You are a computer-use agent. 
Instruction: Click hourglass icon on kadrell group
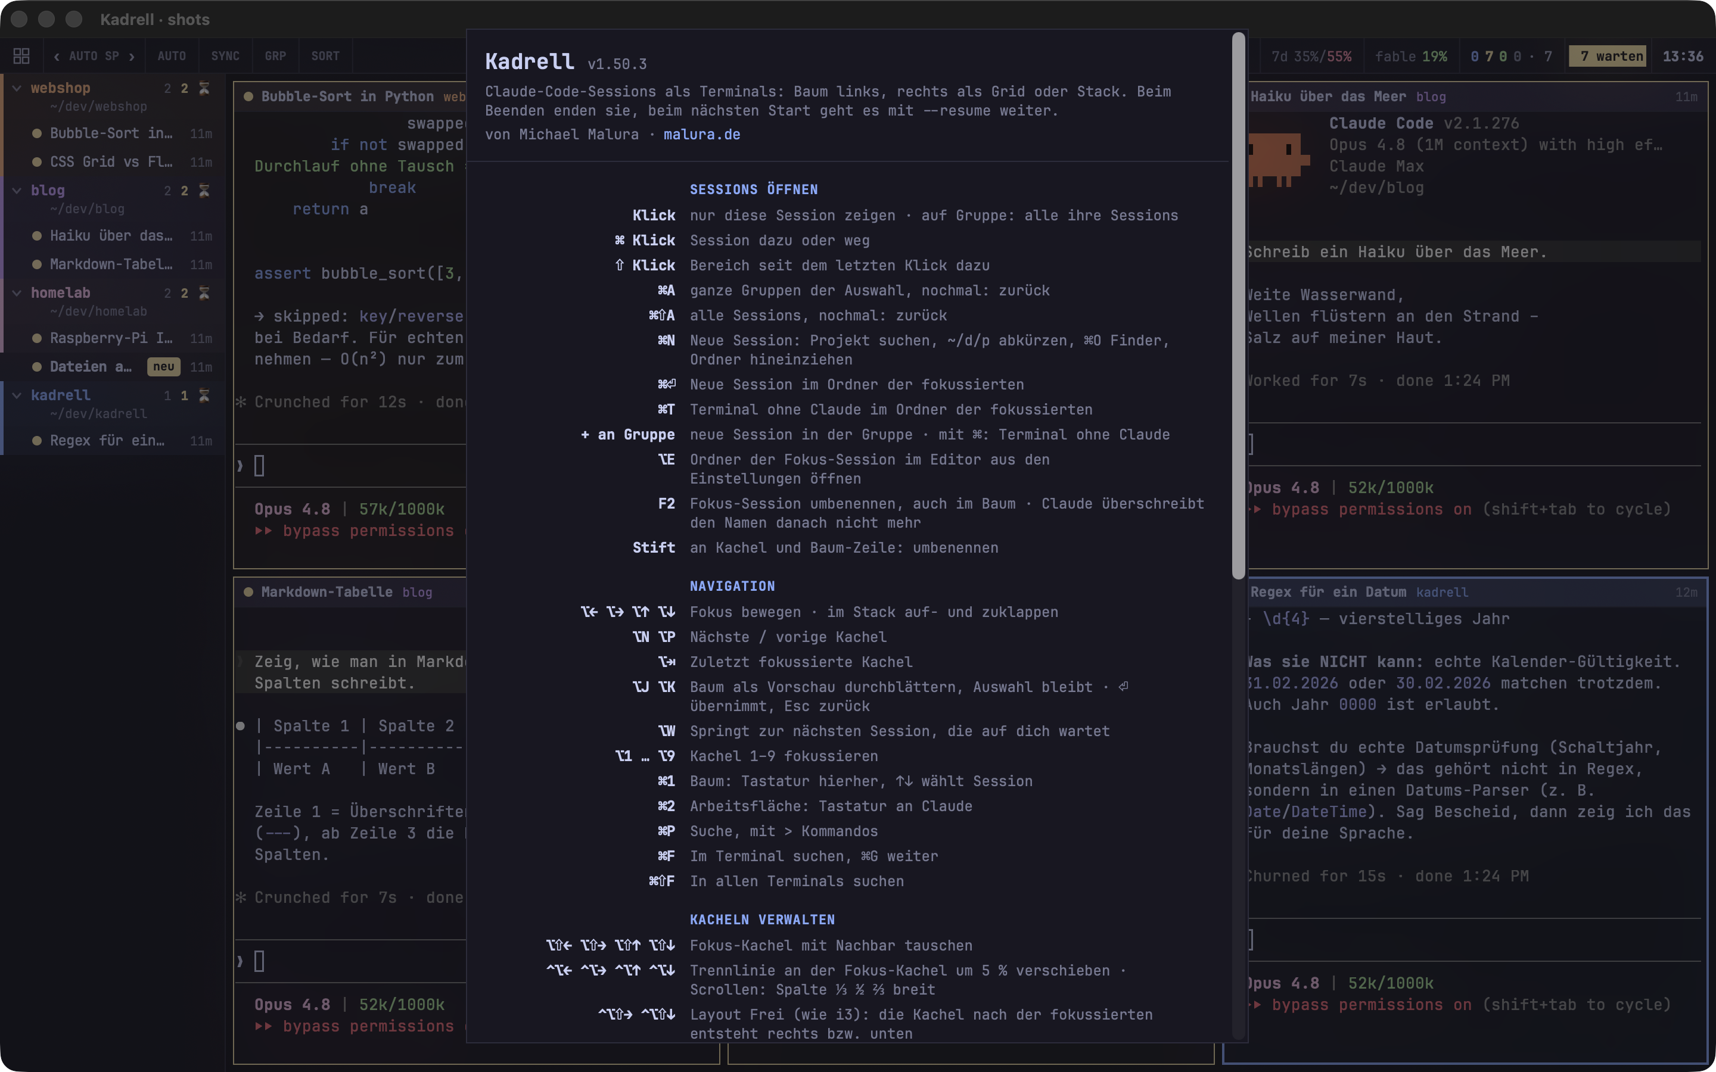[204, 395]
